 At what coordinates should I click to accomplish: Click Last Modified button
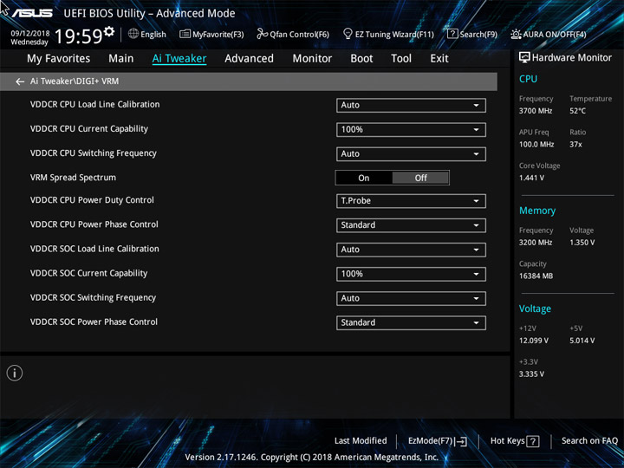coord(361,440)
